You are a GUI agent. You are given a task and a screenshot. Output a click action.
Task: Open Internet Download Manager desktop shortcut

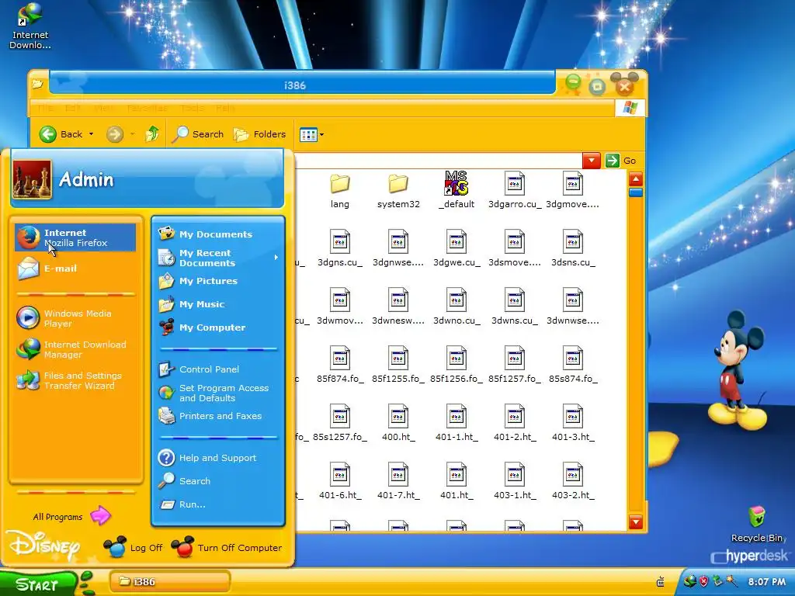pos(30,26)
